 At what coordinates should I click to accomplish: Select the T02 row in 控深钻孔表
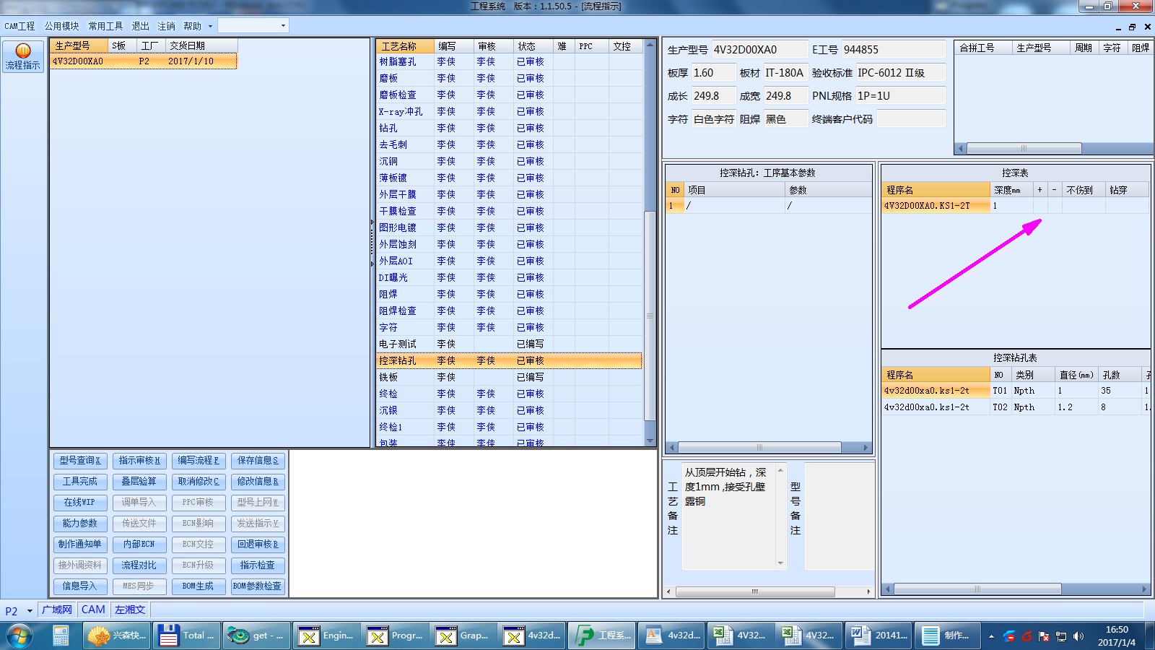(x=1015, y=407)
